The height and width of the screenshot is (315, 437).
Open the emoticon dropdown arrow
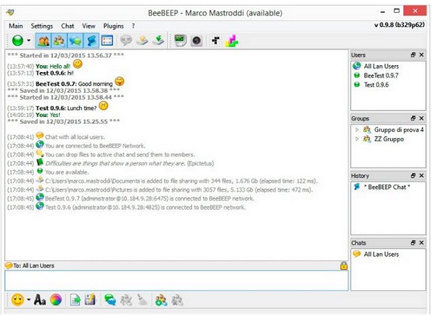(29, 300)
